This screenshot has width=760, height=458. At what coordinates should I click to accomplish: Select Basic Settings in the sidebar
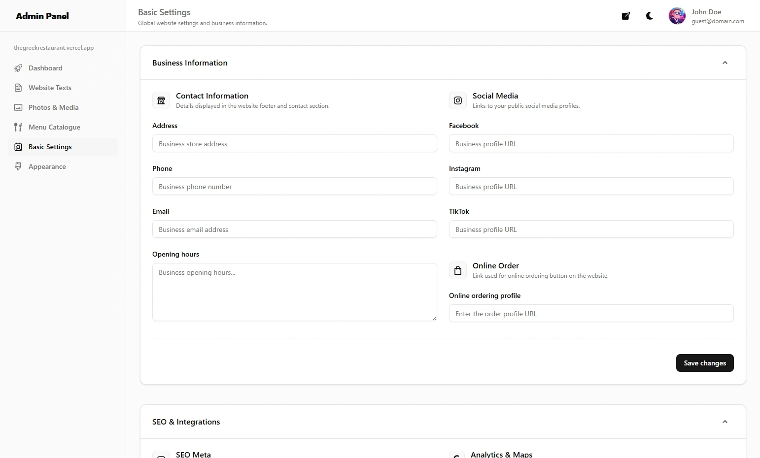pyautogui.click(x=50, y=147)
